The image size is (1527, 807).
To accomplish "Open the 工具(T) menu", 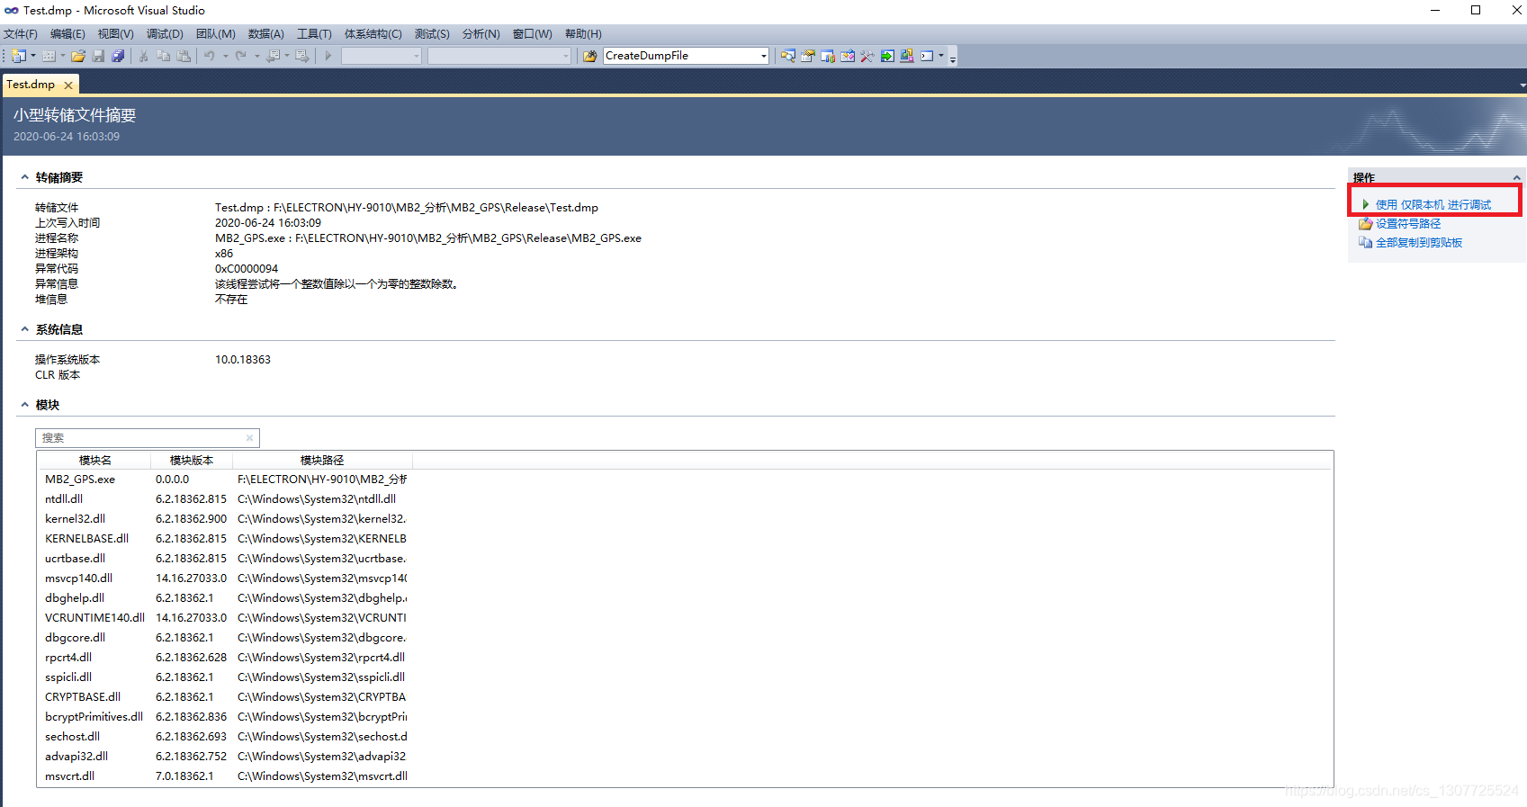I will [314, 34].
